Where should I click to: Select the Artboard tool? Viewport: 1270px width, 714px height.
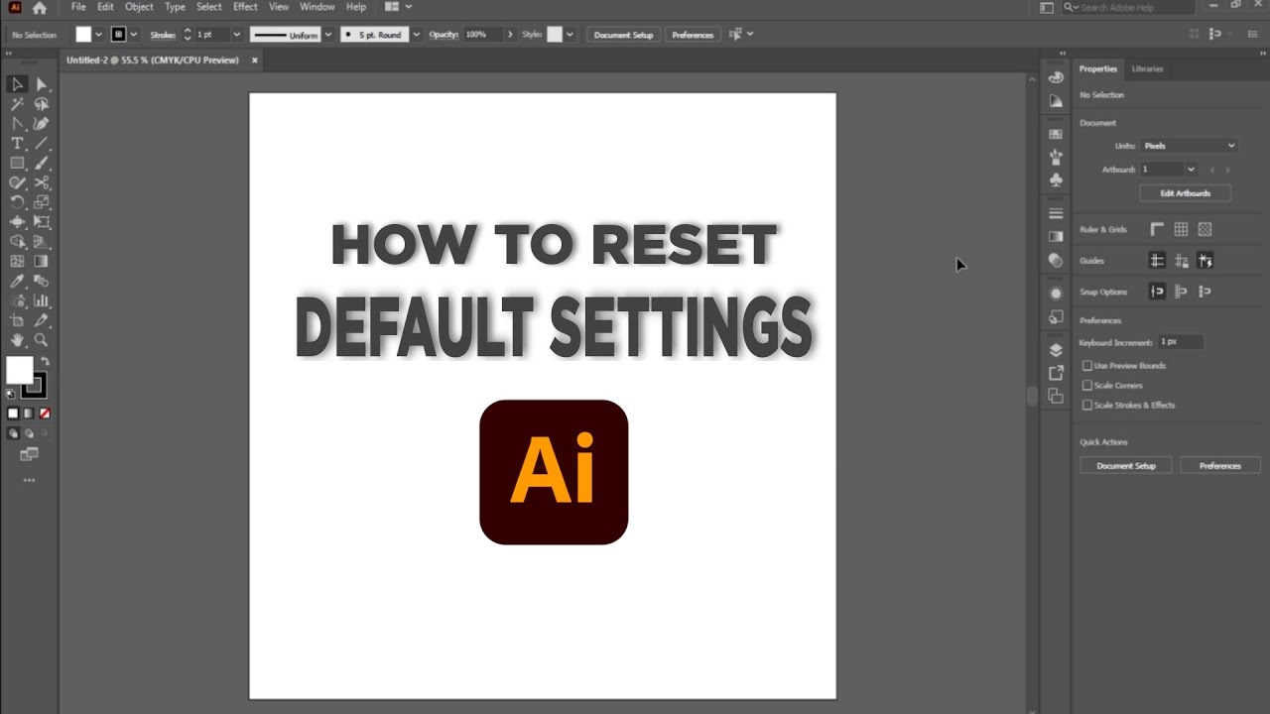(17, 320)
